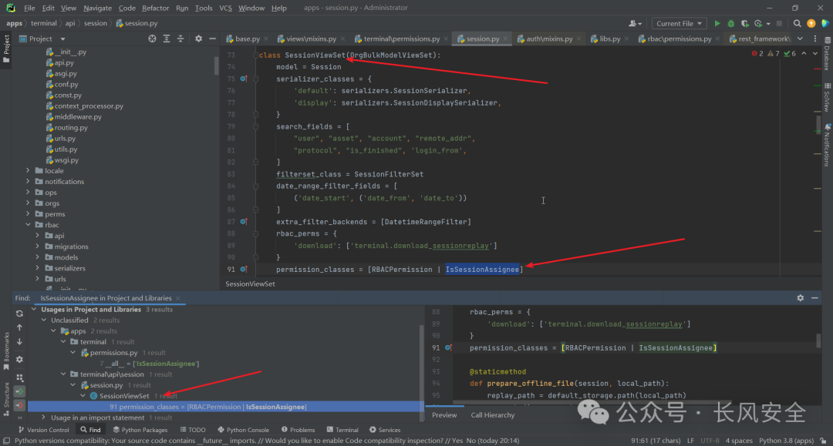Rerun the usage search with the refresh icon
Screen dimensions: 833x446
pyautogui.click(x=19, y=314)
